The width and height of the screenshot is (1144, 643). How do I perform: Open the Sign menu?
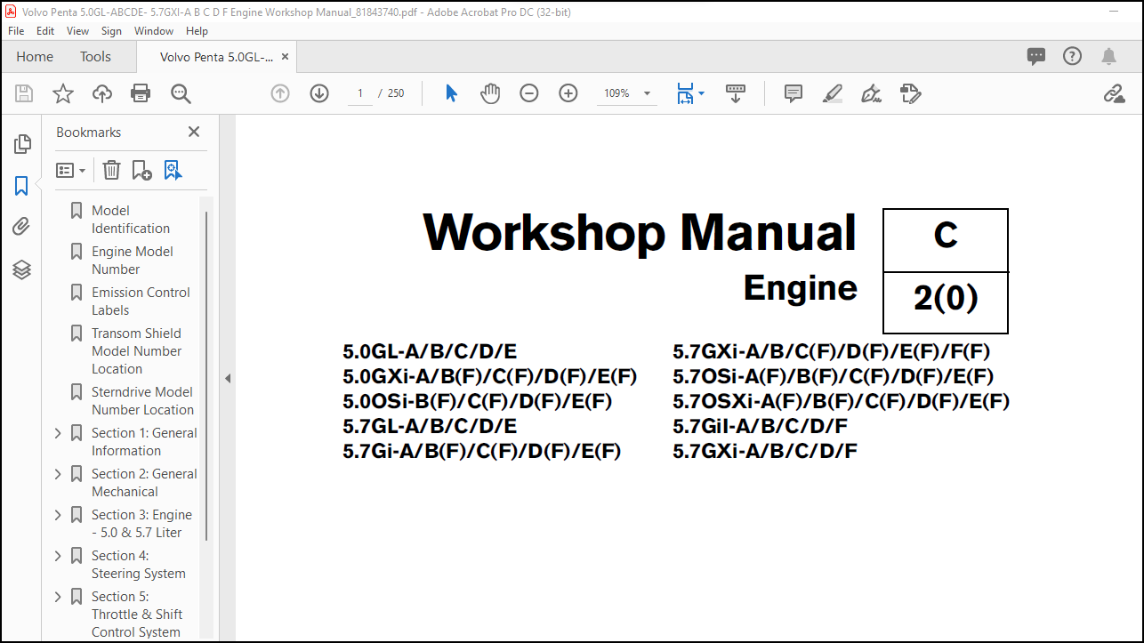[112, 30]
